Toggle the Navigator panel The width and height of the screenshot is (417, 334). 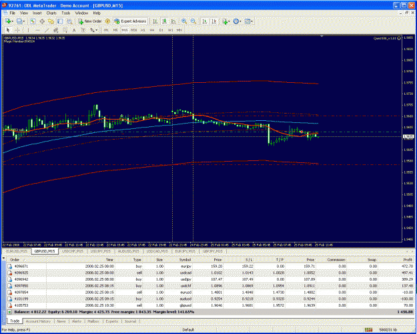click(51, 21)
